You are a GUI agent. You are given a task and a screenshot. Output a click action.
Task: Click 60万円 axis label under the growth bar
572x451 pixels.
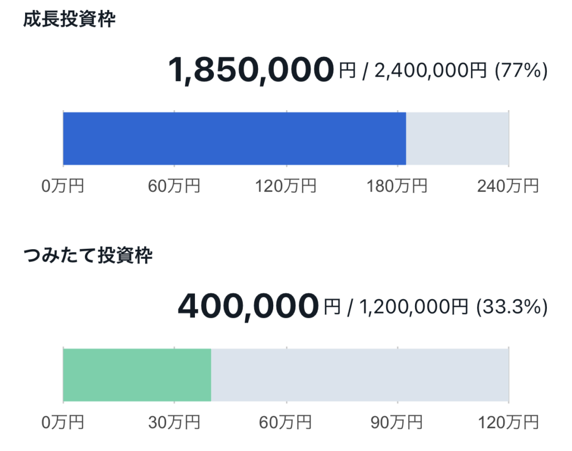(174, 186)
